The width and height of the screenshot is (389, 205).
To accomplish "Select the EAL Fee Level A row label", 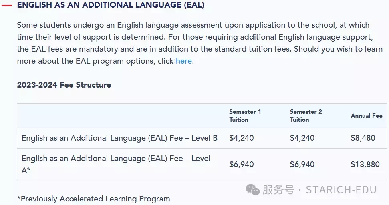I will (116, 164).
